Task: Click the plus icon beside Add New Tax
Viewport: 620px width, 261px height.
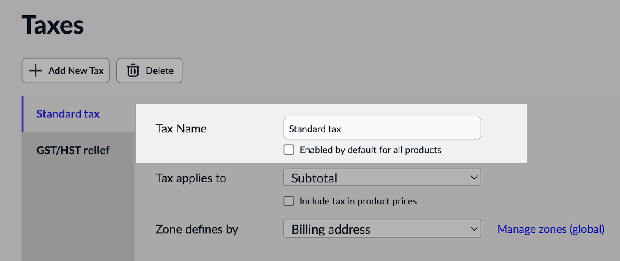Action: 35,71
